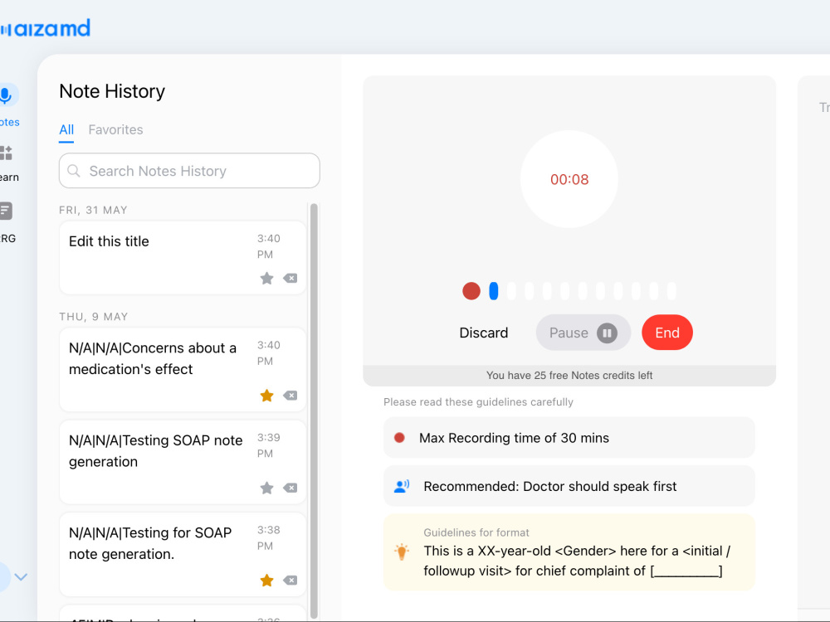The width and height of the screenshot is (830, 622).
Task: Click 'Please read these guidelines carefully' text
Action: tap(479, 402)
